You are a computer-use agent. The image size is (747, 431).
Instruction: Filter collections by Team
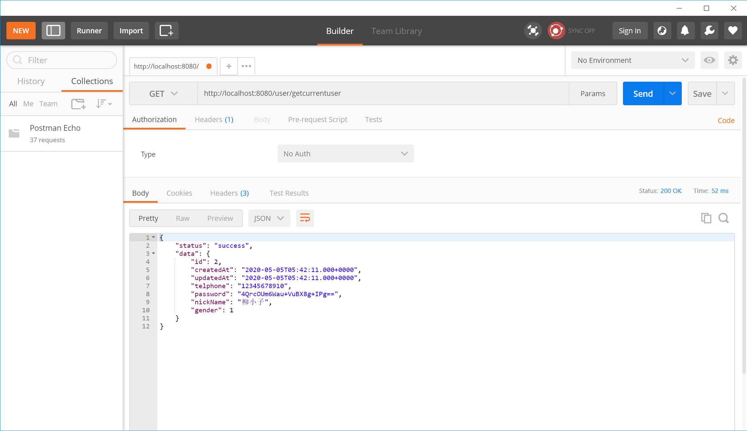click(x=48, y=104)
